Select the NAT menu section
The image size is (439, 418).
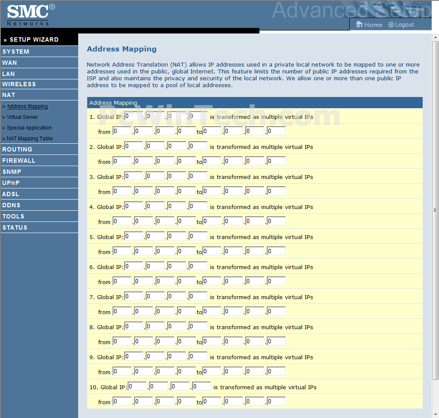pyautogui.click(x=39, y=95)
